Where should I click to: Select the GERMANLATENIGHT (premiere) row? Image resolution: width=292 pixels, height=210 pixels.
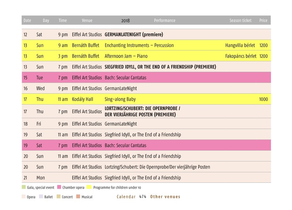coord(146,34)
